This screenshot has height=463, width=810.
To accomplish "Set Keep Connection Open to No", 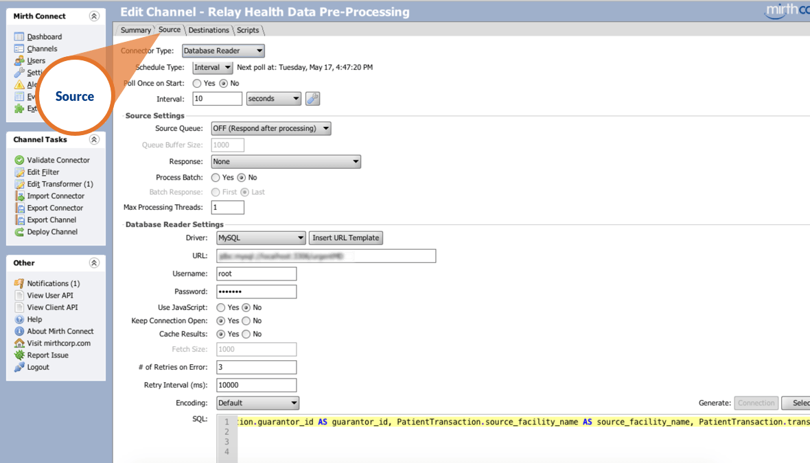I will click(246, 321).
